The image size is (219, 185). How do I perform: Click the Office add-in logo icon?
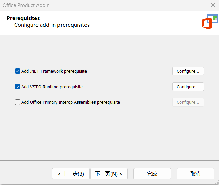[x=207, y=24]
